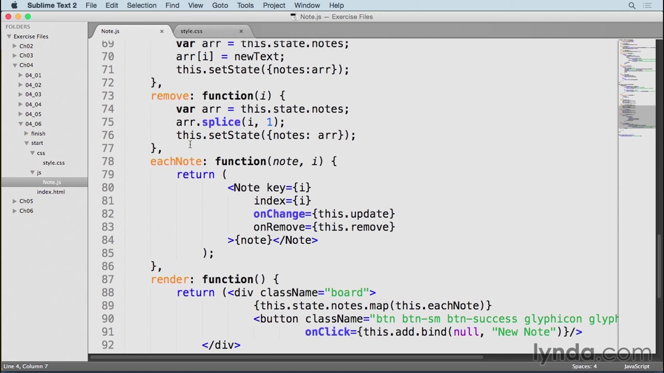The width and height of the screenshot is (664, 373).
Task: Expand the Ch06 folder
Action: pos(15,211)
